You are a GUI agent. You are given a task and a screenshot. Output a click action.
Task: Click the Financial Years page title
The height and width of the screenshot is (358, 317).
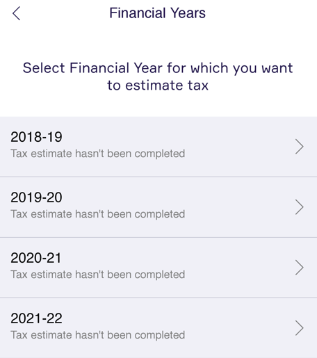[x=157, y=13]
